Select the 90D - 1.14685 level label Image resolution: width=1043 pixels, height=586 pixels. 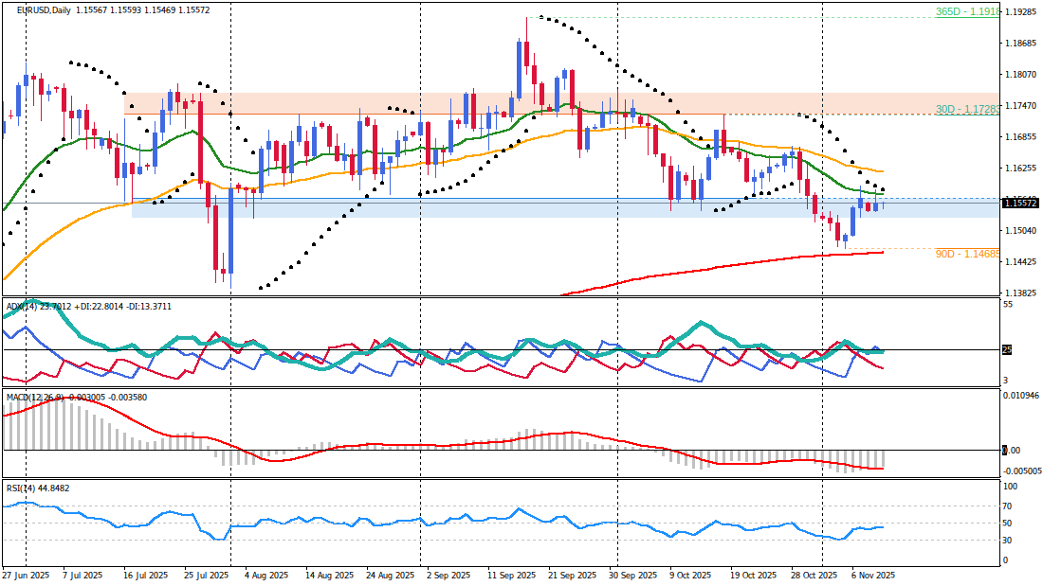(x=967, y=254)
